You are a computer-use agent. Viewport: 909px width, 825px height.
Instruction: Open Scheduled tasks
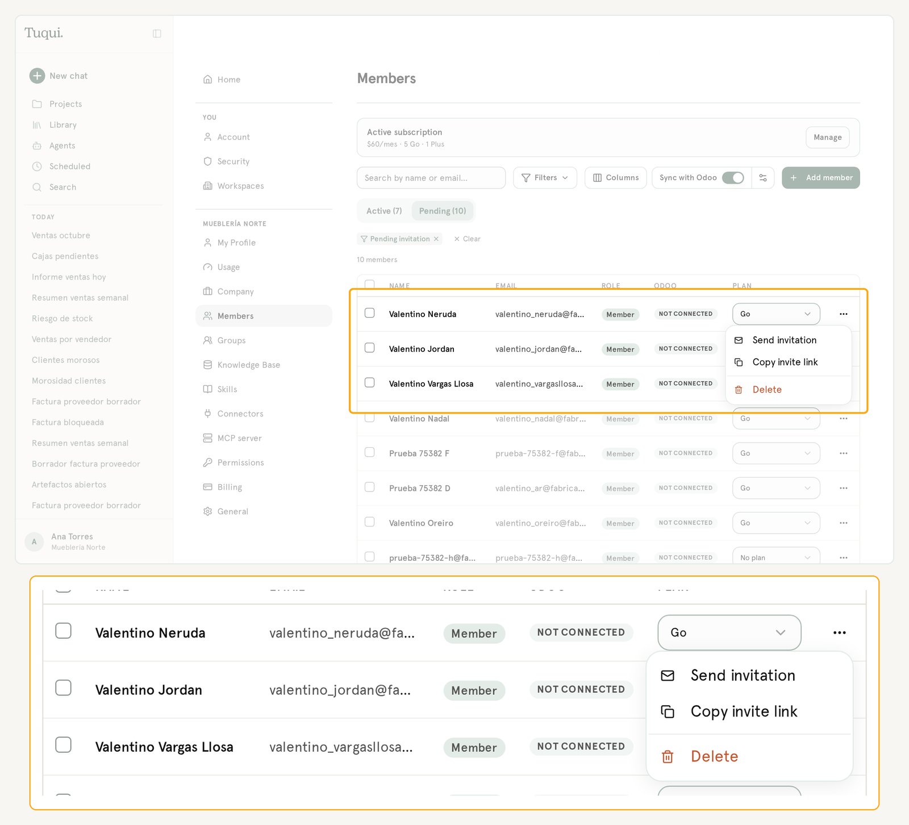click(62, 166)
